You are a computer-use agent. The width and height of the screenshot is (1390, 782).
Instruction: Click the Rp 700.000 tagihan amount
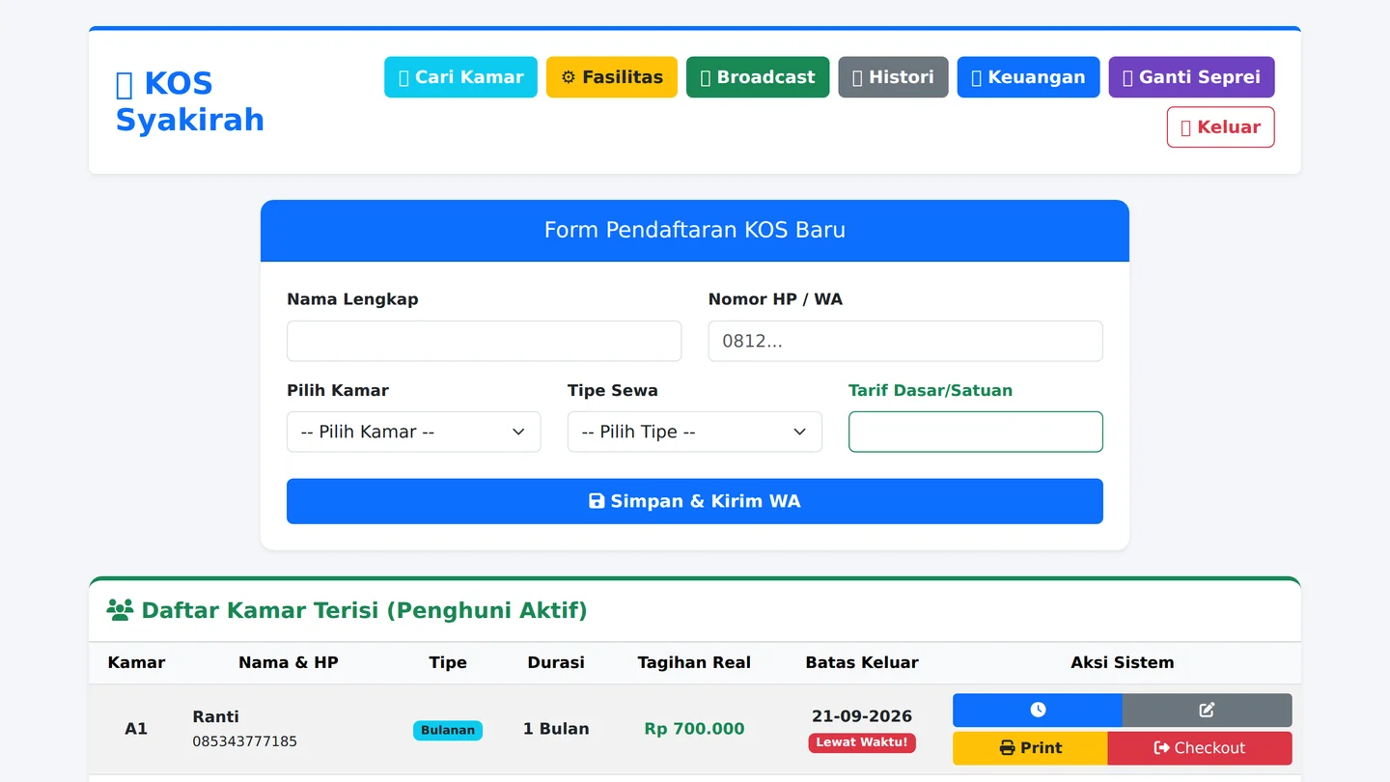[x=694, y=729]
